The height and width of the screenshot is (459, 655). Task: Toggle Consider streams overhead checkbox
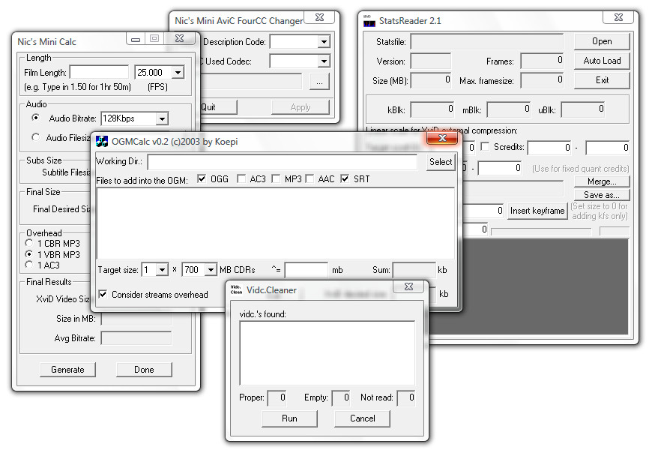pyautogui.click(x=103, y=294)
